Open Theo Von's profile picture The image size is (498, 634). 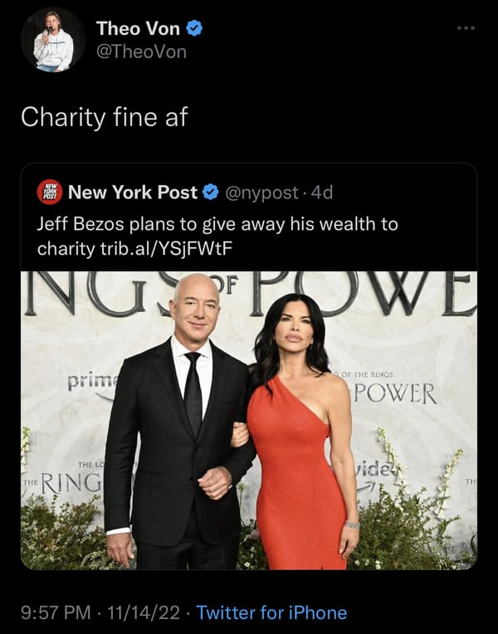click(x=53, y=40)
